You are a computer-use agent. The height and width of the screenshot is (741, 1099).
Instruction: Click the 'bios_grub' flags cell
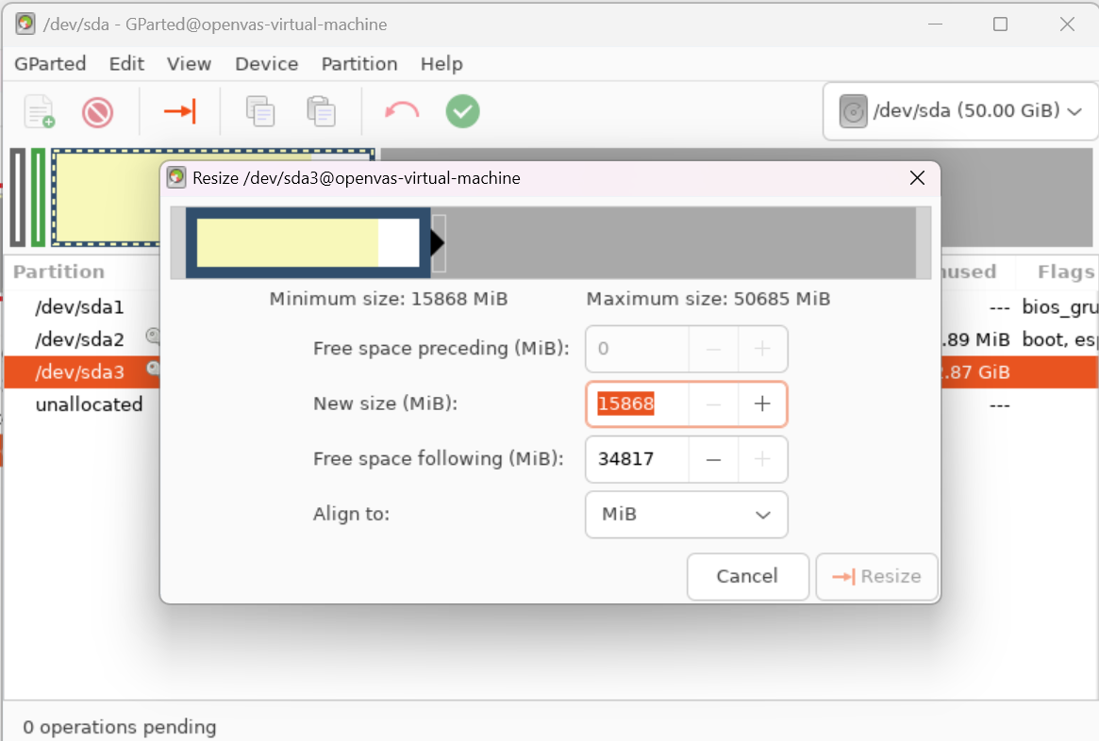click(1059, 307)
